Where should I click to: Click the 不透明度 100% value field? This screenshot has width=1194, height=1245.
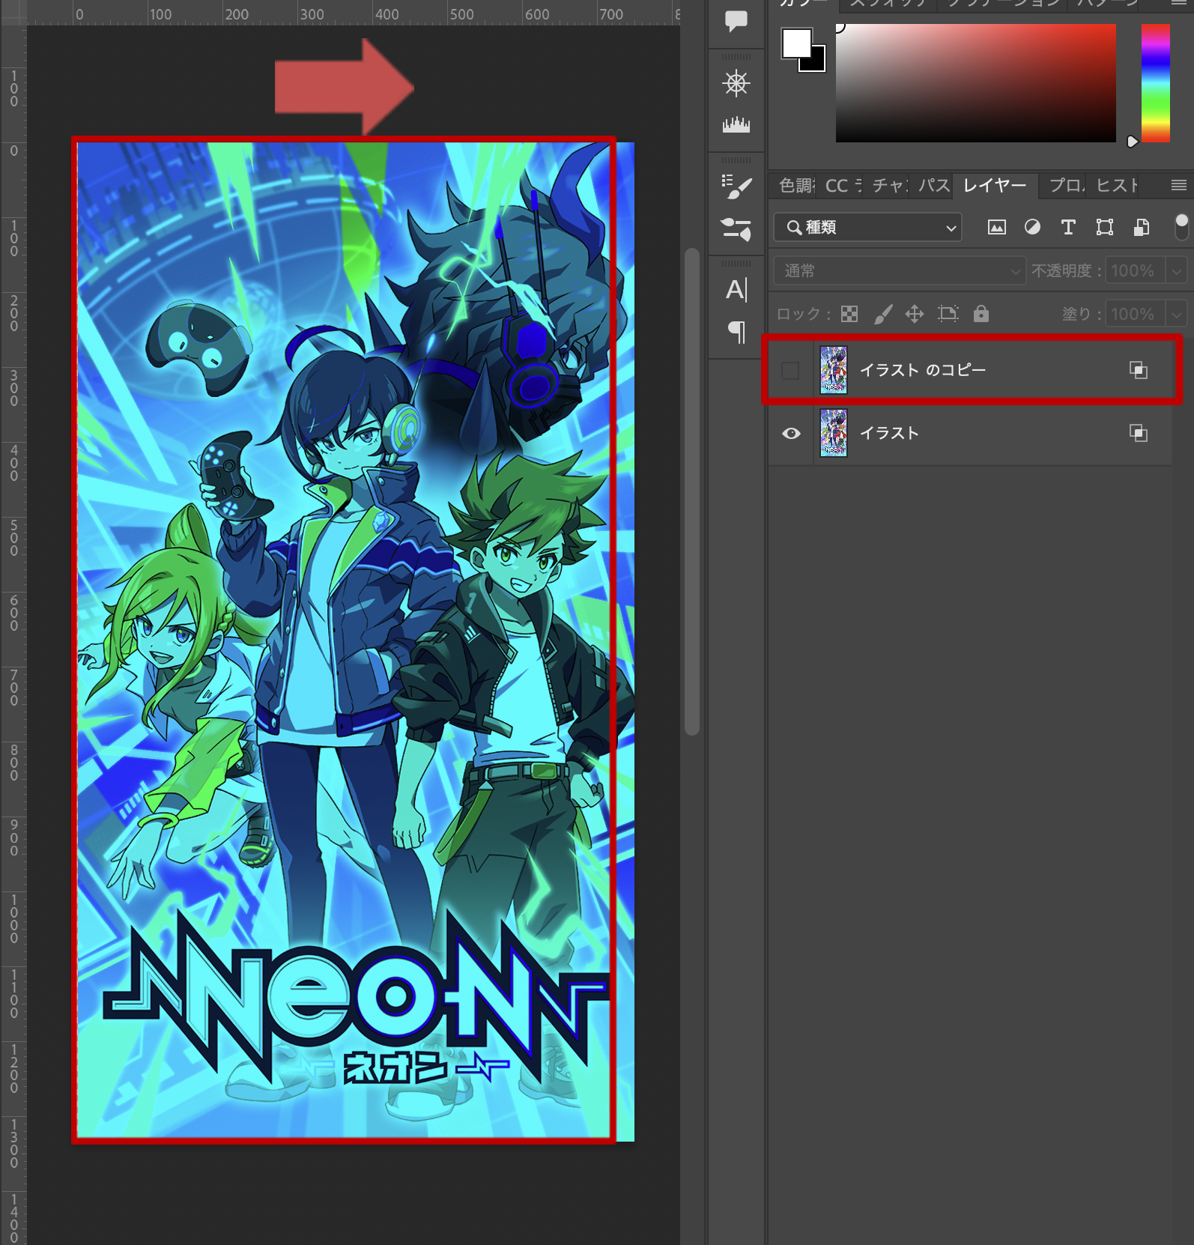pyautogui.click(x=1135, y=270)
